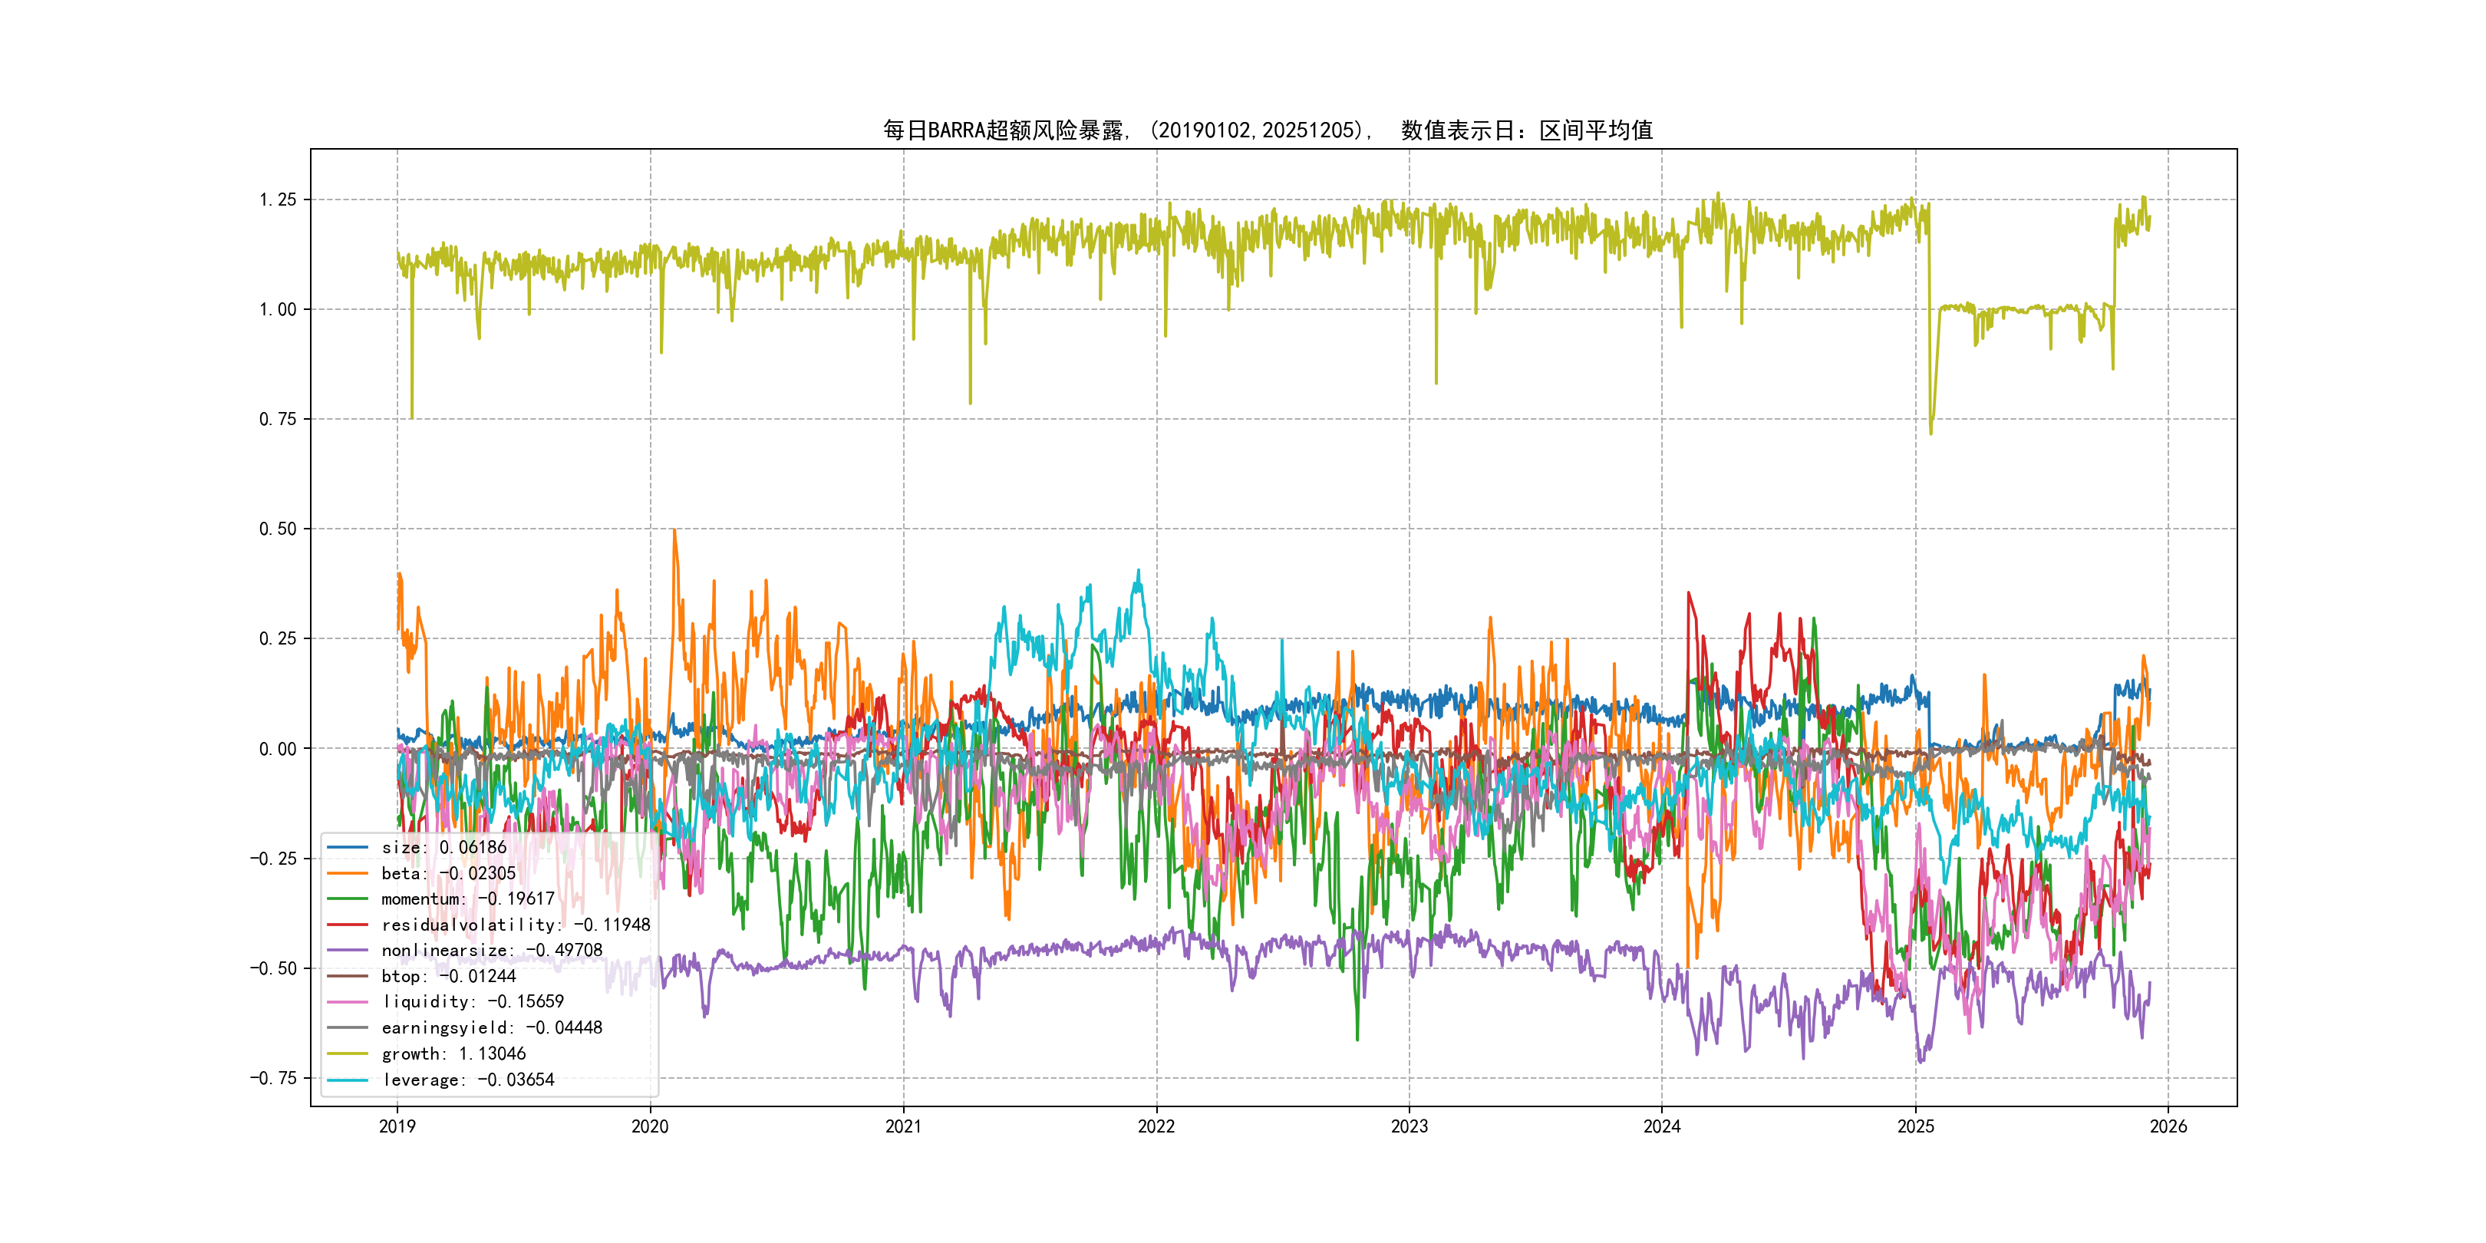The width and height of the screenshot is (2486, 1243).
Task: Select the 'momentum: -0.19617' legend text
Action: (468, 898)
